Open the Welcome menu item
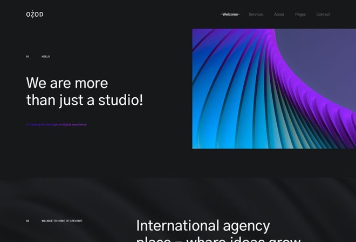The image size is (356, 242). coord(230,15)
